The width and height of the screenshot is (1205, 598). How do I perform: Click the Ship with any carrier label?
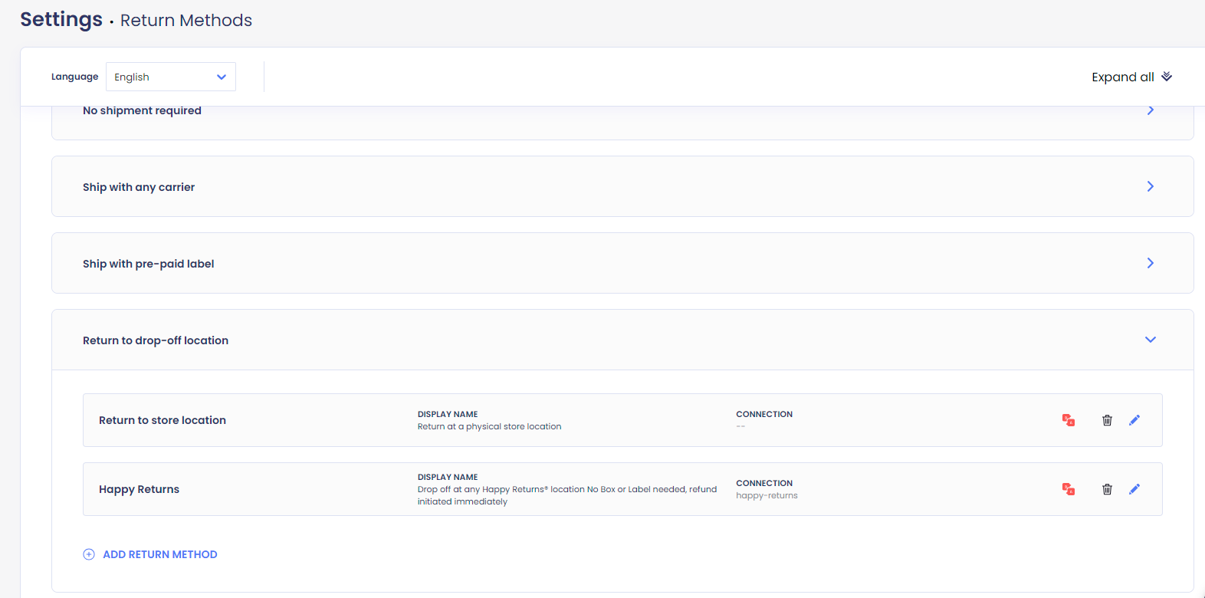[x=139, y=187]
